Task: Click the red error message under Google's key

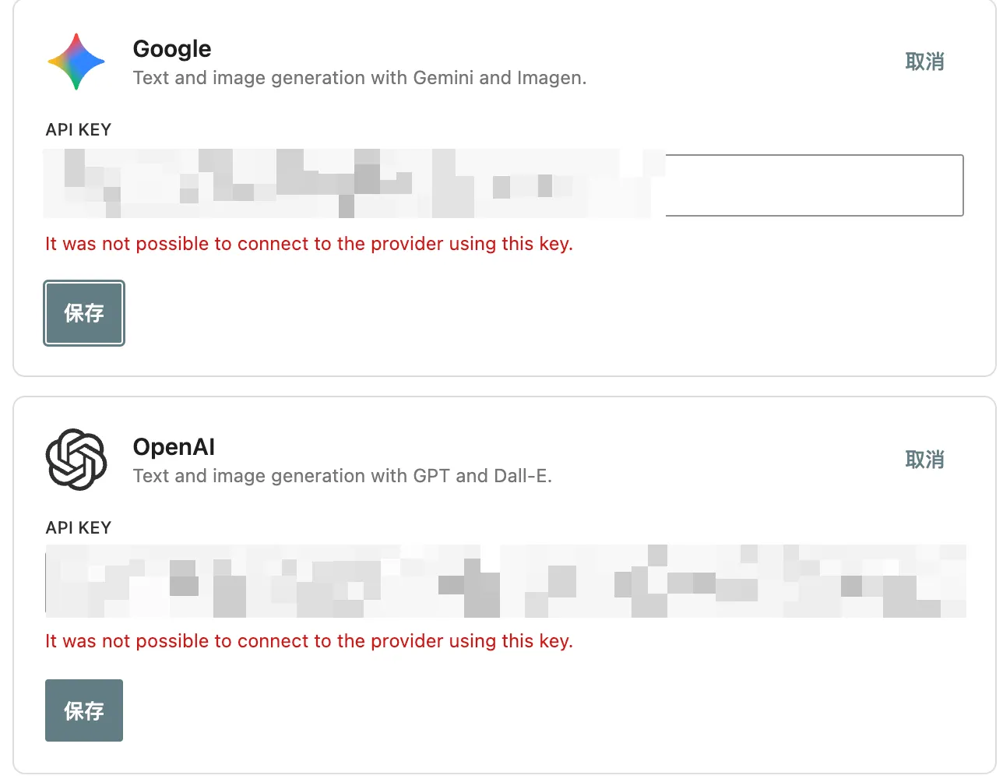Action: 309,244
